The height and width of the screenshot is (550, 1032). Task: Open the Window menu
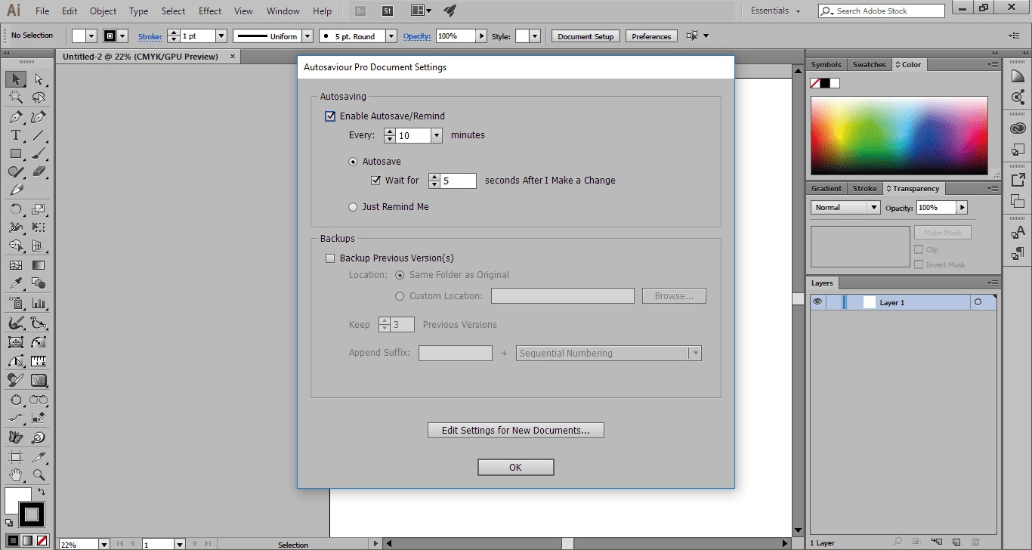(x=283, y=11)
